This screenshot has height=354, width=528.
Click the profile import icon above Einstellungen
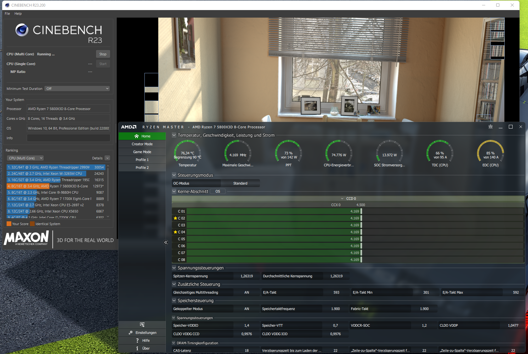[x=142, y=325]
